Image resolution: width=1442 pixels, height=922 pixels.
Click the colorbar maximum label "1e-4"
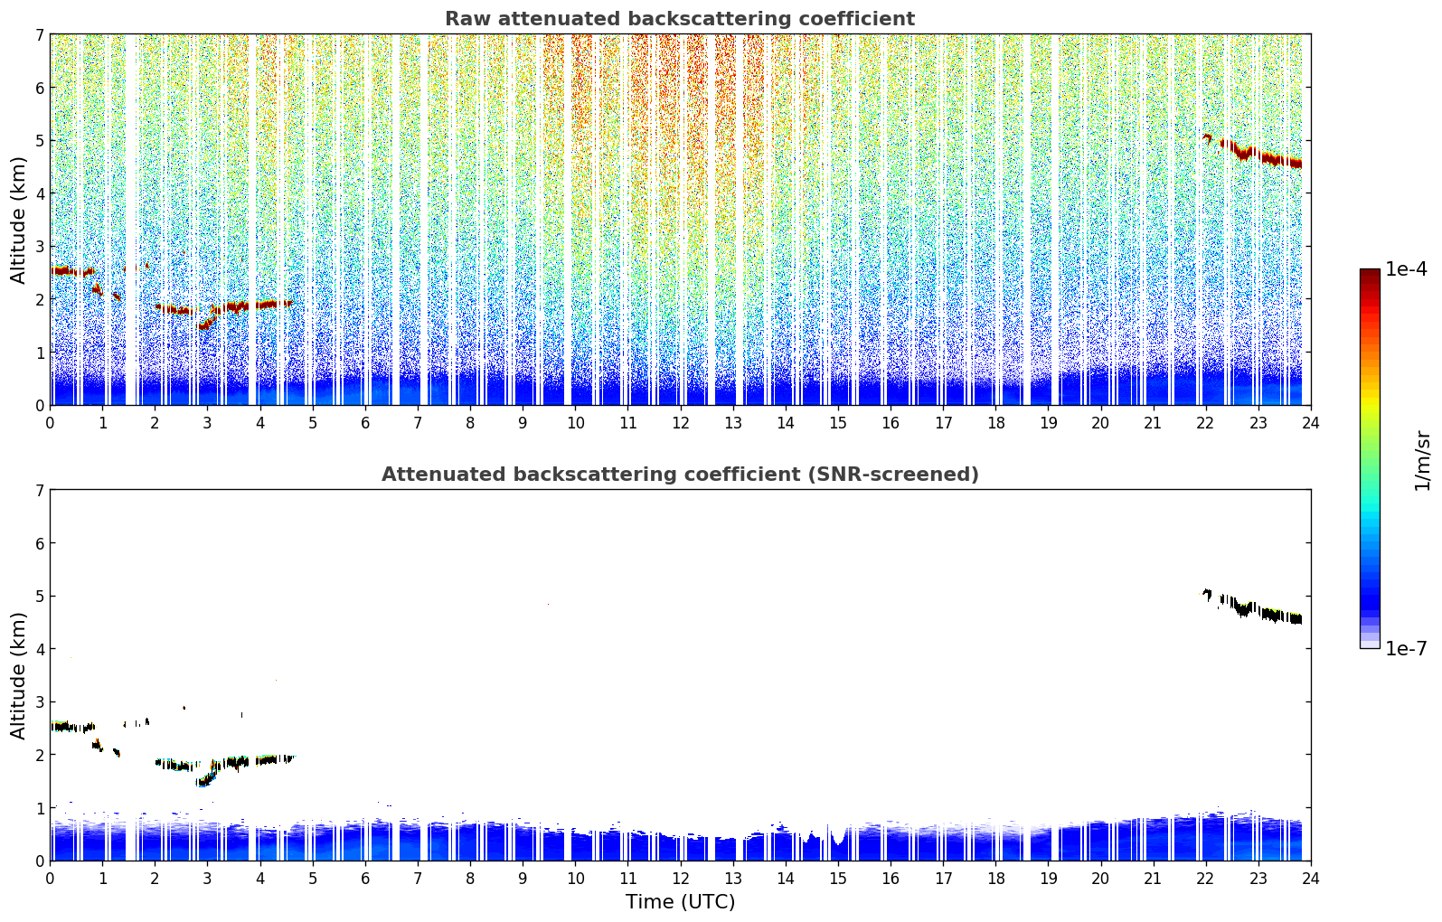(x=1406, y=269)
